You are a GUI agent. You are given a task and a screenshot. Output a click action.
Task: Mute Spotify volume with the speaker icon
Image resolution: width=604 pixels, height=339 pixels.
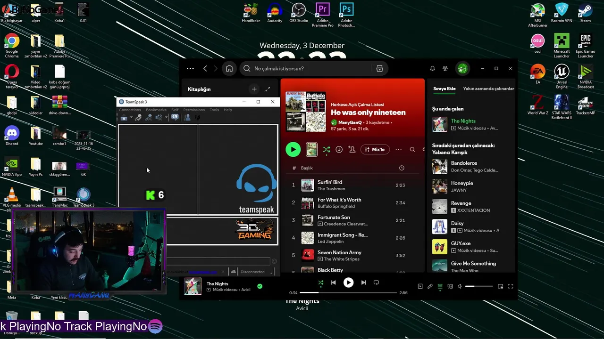(460, 286)
